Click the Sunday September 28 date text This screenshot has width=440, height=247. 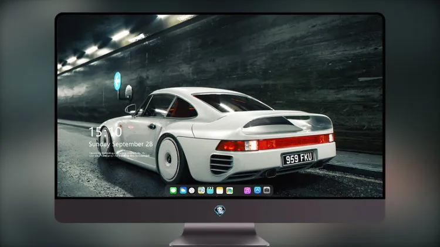point(121,144)
